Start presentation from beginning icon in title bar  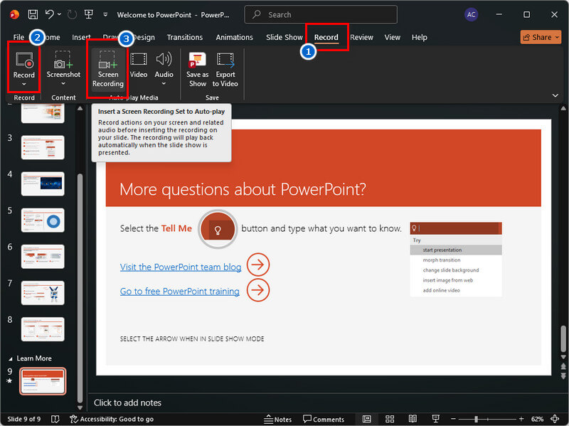click(x=88, y=14)
